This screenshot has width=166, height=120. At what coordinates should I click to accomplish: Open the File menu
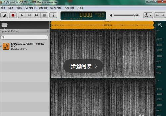coord(3,8)
